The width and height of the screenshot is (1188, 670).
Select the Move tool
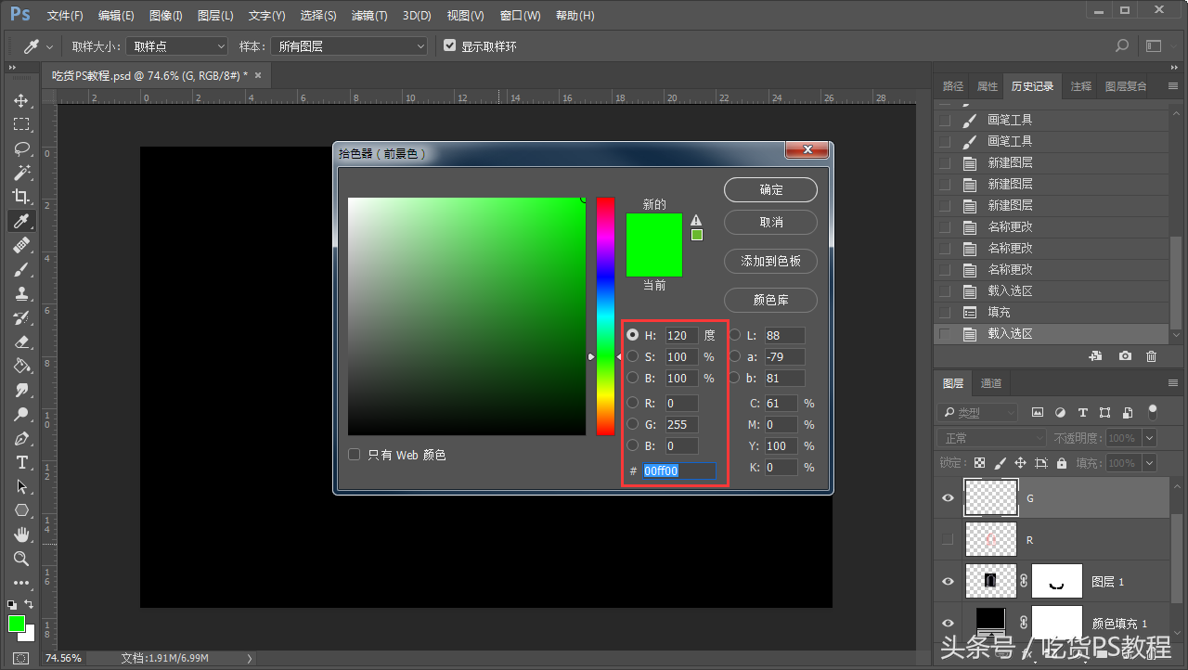[x=21, y=100]
